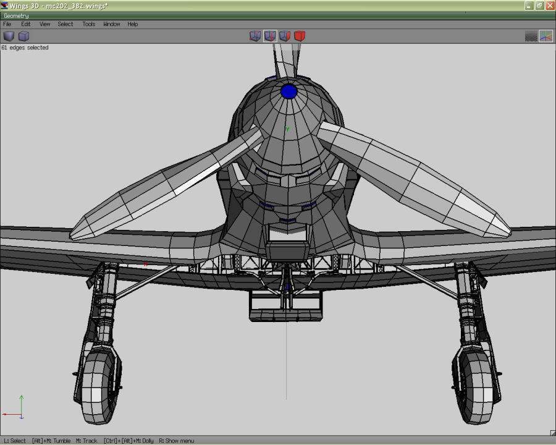Switch to edge selection mode
The image size is (556, 445).
[270, 36]
